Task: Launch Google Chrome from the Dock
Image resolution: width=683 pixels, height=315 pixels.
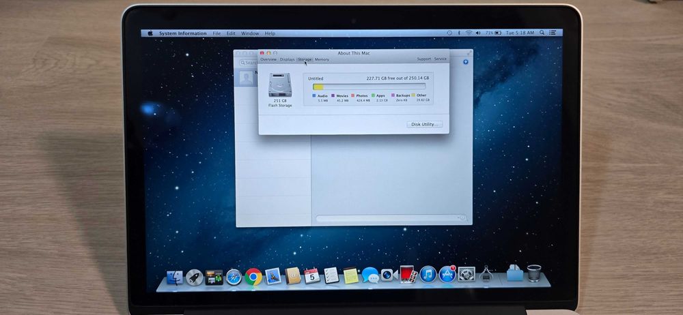Action: pyautogui.click(x=253, y=277)
